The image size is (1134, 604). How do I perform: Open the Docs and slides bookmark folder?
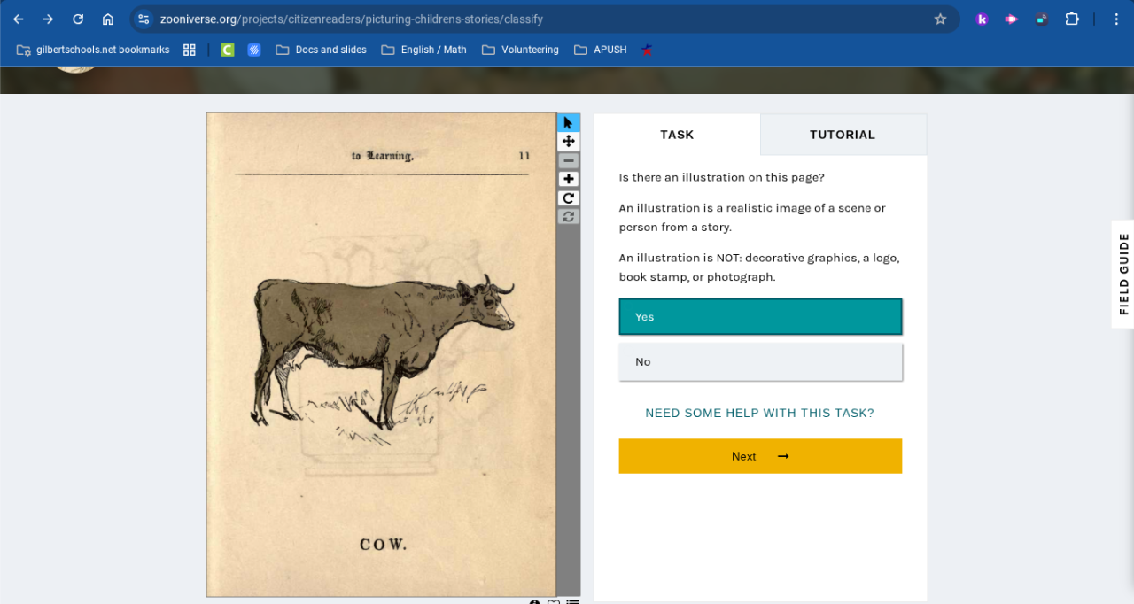321,50
